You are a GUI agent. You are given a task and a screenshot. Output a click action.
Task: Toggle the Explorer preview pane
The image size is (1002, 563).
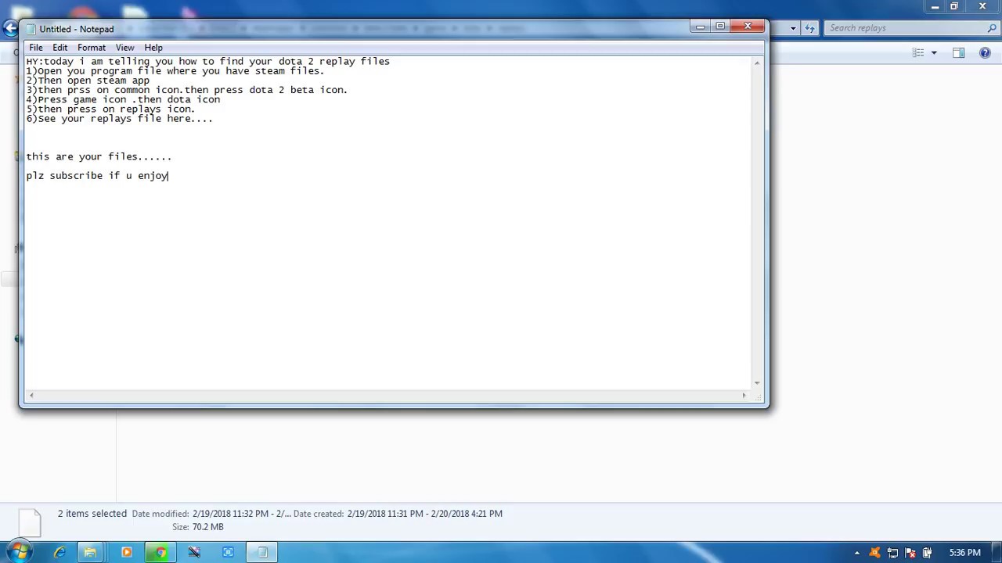(x=958, y=53)
